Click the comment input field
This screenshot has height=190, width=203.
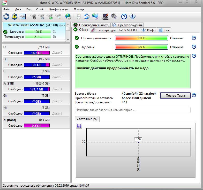(132, 110)
